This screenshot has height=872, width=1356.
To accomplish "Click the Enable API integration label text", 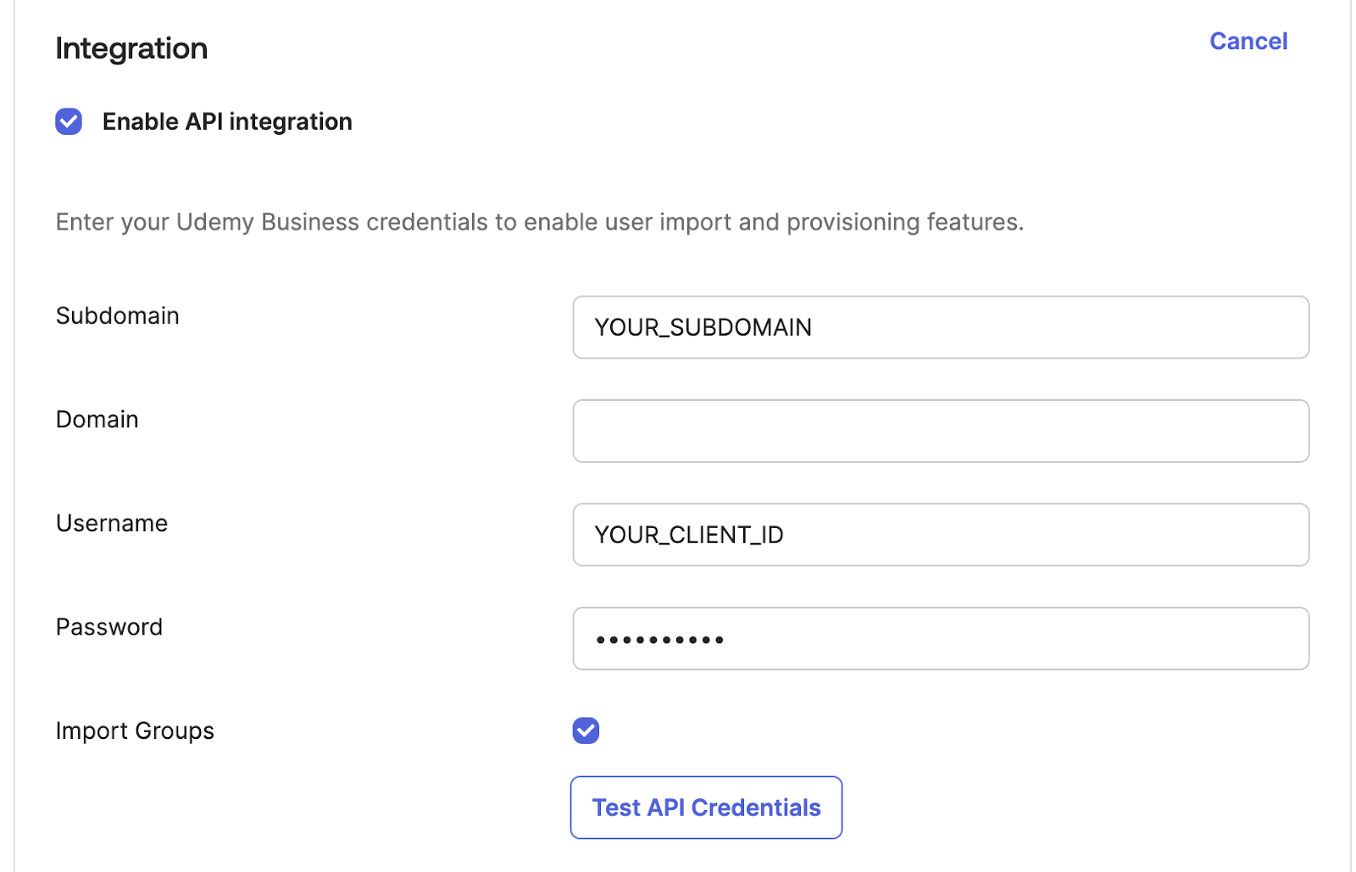I will (226, 121).
